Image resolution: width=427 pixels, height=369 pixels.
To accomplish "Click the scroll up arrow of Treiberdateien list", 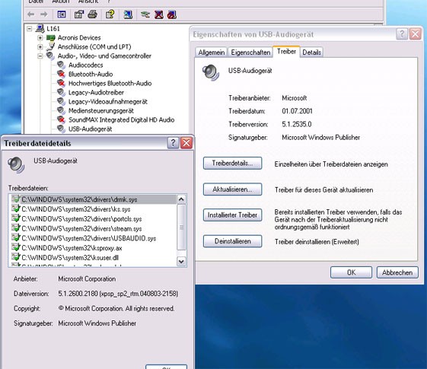I will [x=181, y=199].
